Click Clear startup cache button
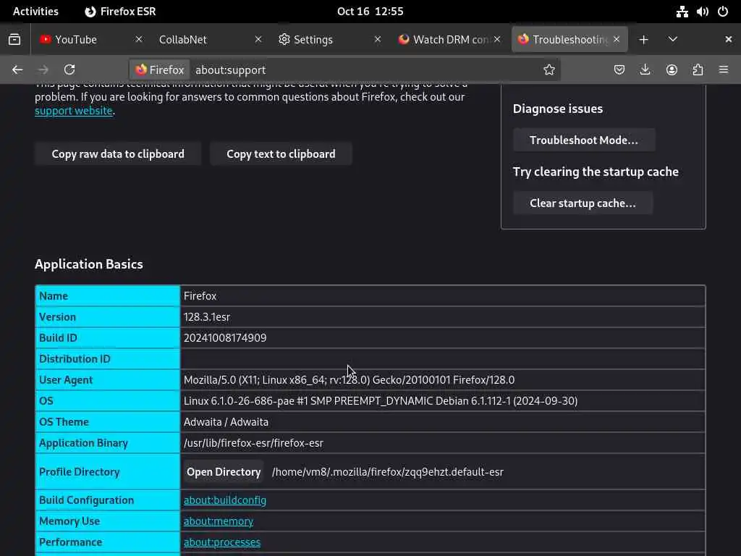Image resolution: width=741 pixels, height=556 pixels. pos(583,203)
